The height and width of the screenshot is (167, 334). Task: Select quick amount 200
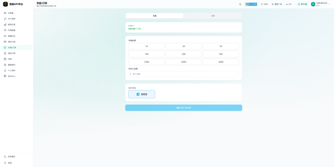184,54
